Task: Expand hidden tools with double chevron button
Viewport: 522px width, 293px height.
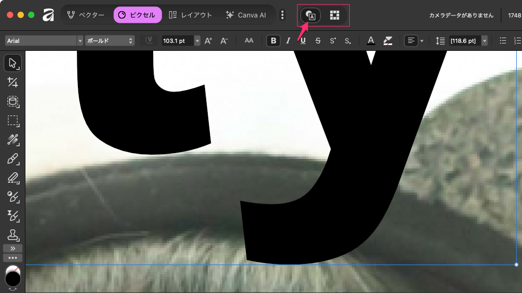Action: pos(13,248)
